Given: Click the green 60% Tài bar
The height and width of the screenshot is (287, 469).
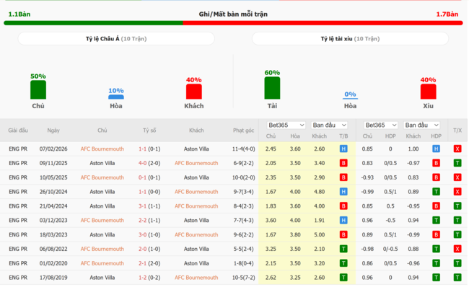Looking at the screenshot, I should 272,88.
